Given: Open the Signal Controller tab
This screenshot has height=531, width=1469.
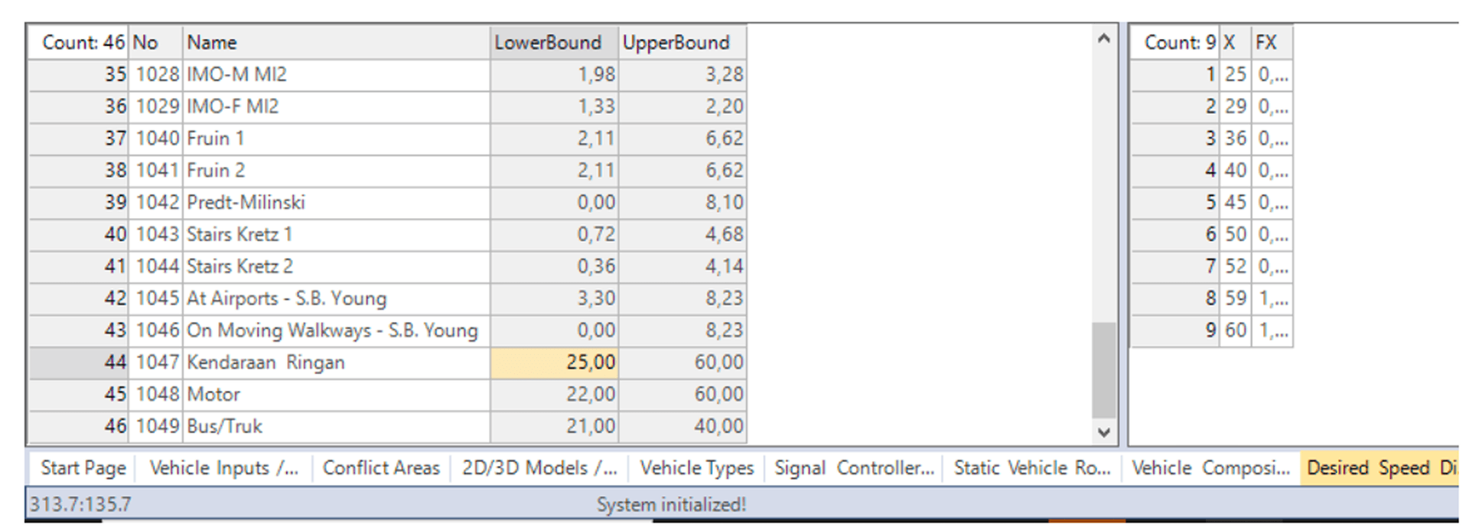Looking at the screenshot, I should [854, 467].
